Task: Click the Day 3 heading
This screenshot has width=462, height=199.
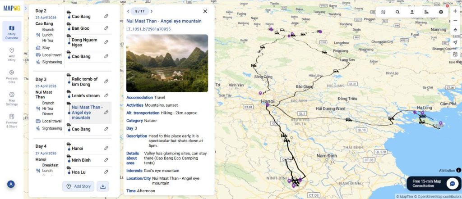Action: (x=41, y=79)
